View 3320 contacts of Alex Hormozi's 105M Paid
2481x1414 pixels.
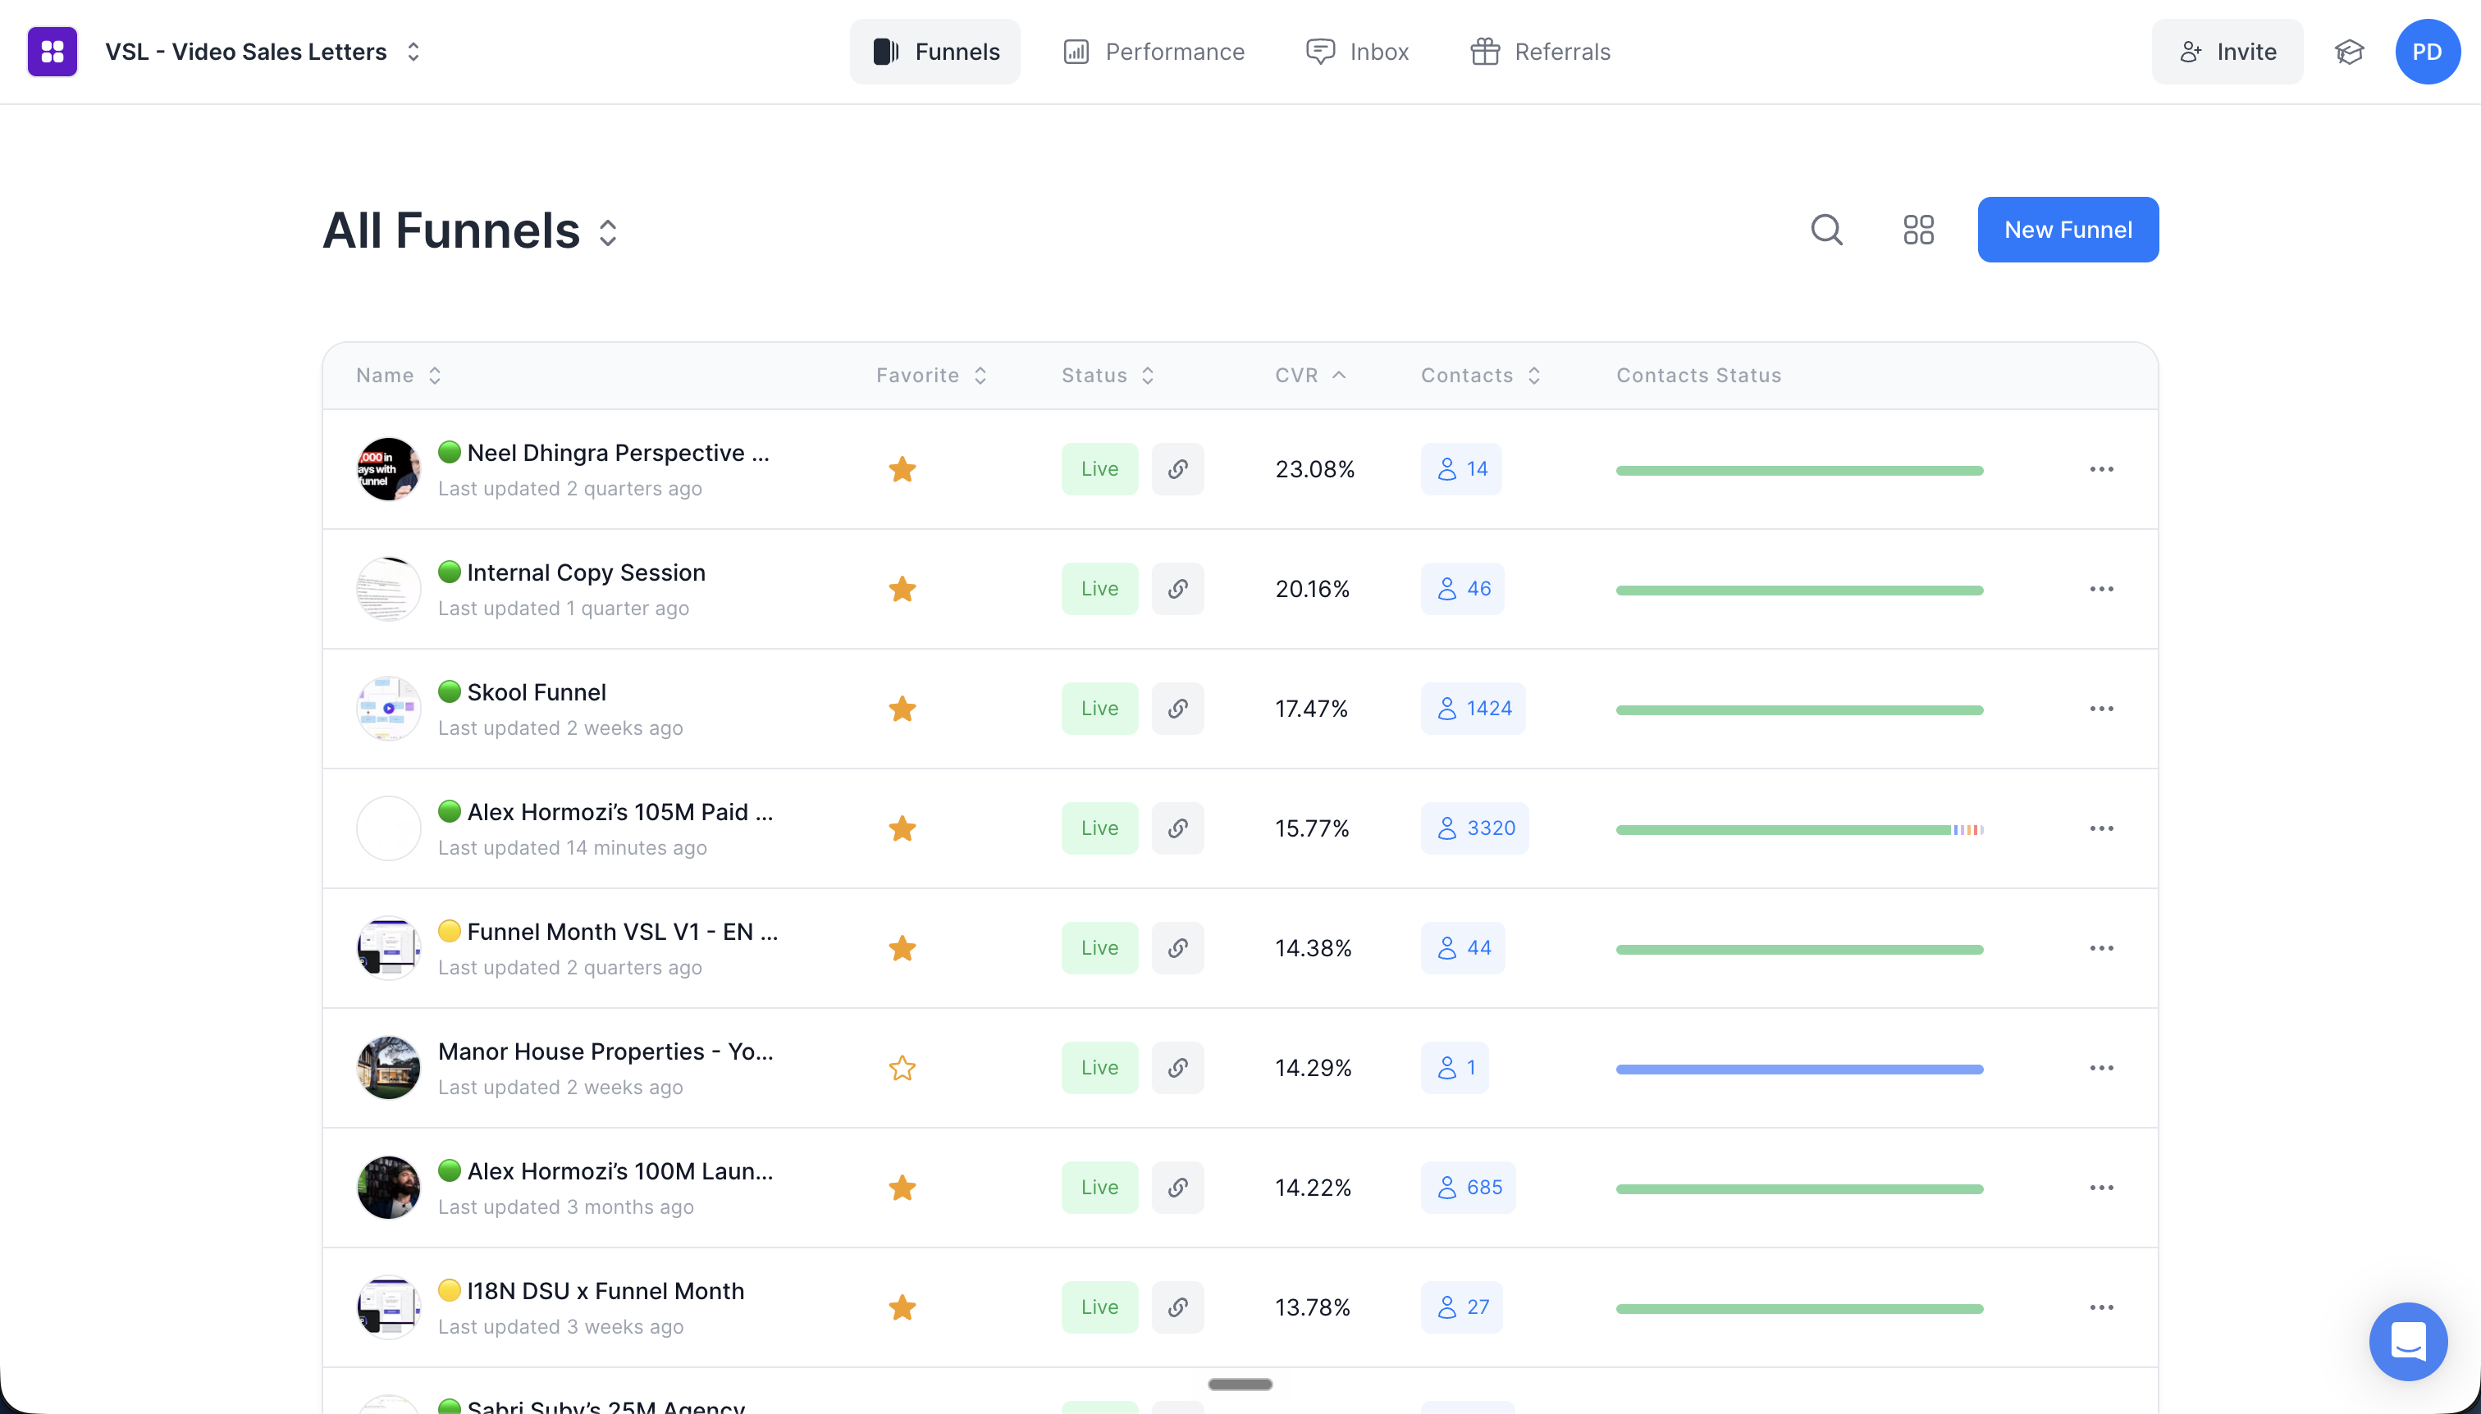click(x=1474, y=828)
